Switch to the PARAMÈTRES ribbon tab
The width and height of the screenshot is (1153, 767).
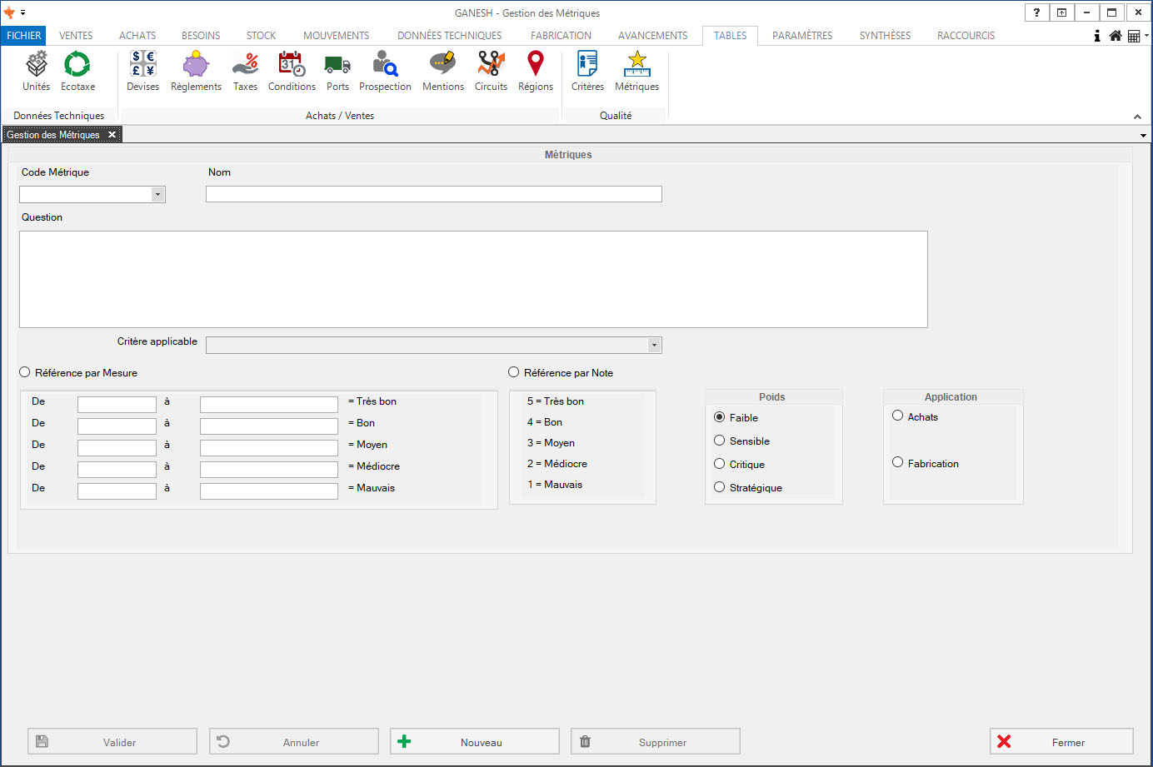[801, 36]
